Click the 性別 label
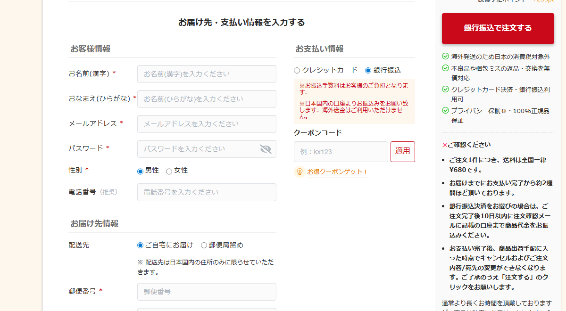Viewport: 566px width, 311px height. click(x=75, y=170)
